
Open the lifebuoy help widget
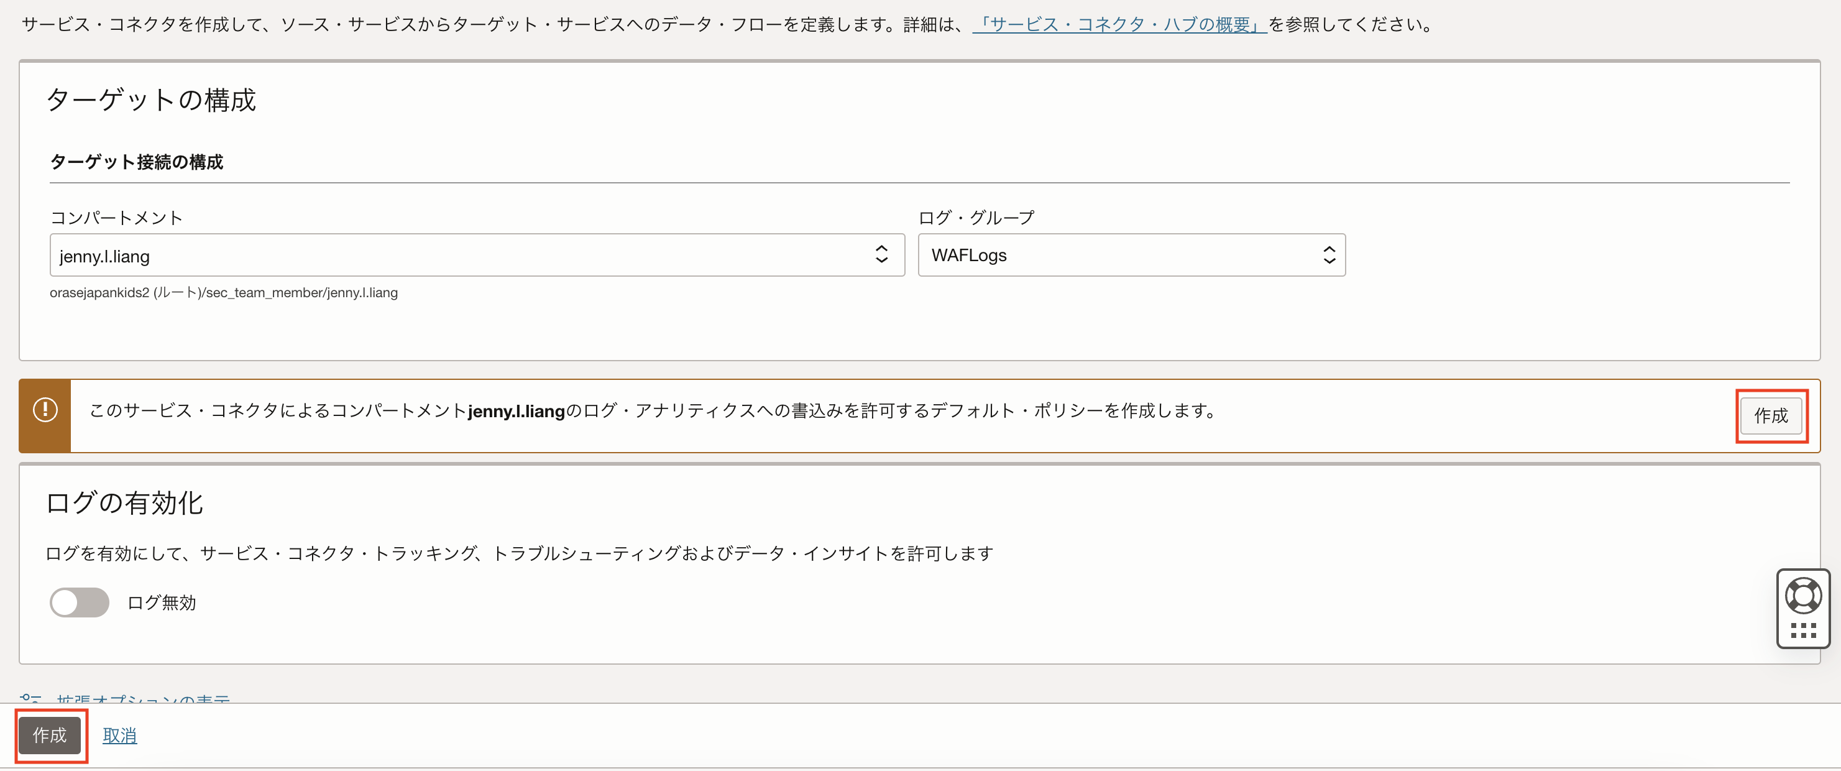click(1802, 595)
